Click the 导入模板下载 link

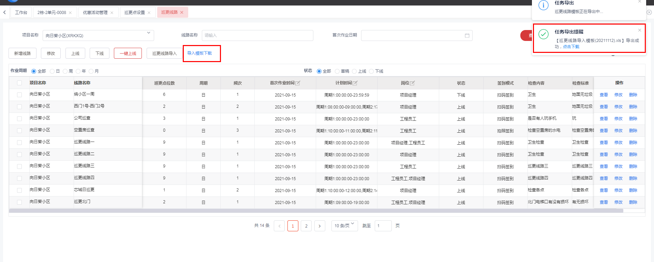(199, 53)
